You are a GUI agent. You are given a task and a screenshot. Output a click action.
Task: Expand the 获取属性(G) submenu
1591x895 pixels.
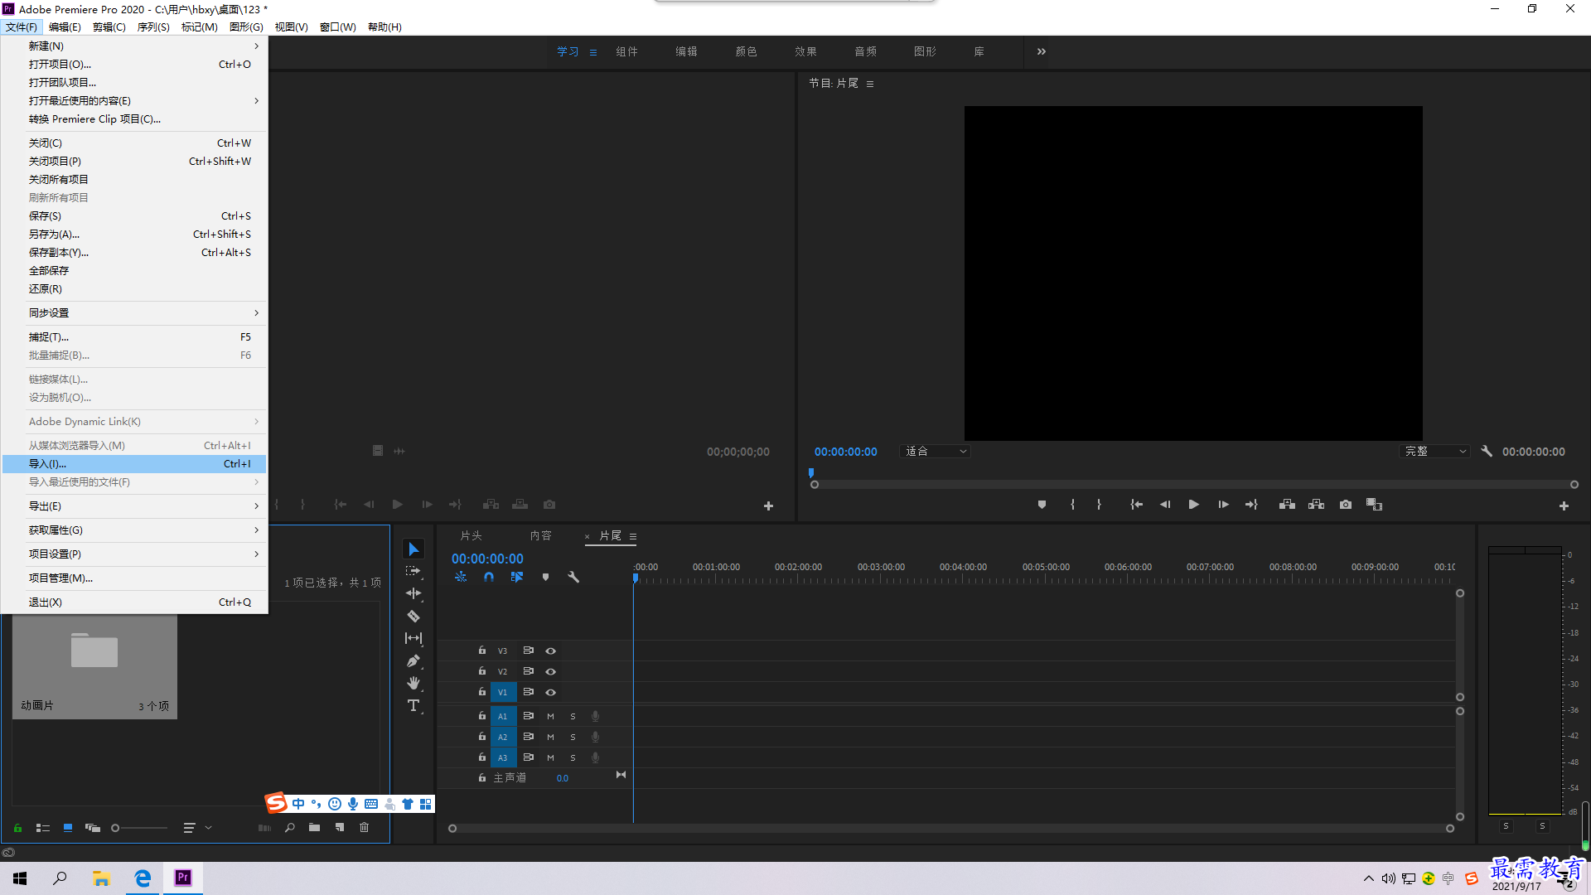pyautogui.click(x=134, y=530)
